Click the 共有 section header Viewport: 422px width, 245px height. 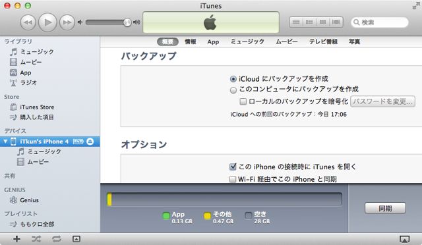coord(10,176)
